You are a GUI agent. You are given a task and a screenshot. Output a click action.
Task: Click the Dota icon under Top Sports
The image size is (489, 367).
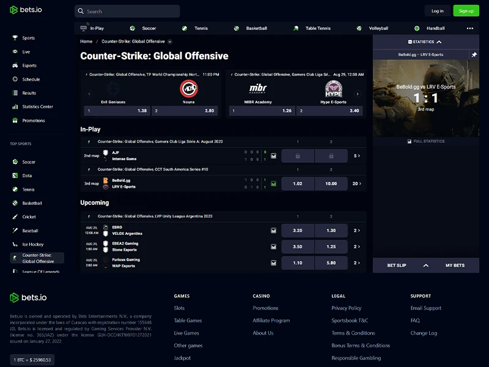pos(15,176)
